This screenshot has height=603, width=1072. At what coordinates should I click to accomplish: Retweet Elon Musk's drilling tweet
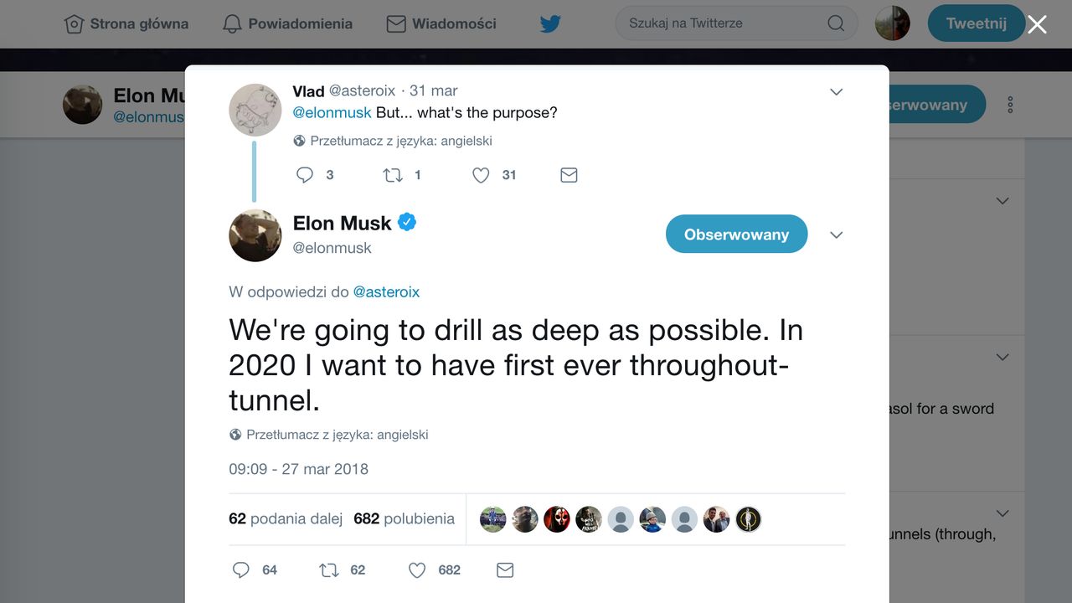[329, 570]
